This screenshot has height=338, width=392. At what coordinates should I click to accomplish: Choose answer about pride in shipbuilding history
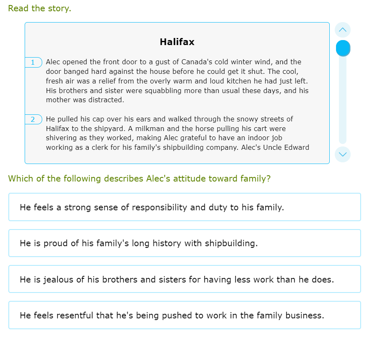(x=184, y=243)
